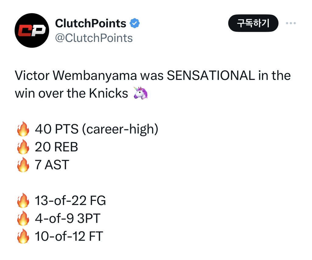Click the fire emoji beside 13-of-22 FG
The width and height of the screenshot is (312, 260).
point(23,200)
